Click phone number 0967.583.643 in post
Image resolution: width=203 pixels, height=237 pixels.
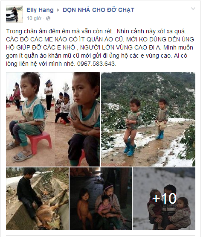(x=96, y=64)
